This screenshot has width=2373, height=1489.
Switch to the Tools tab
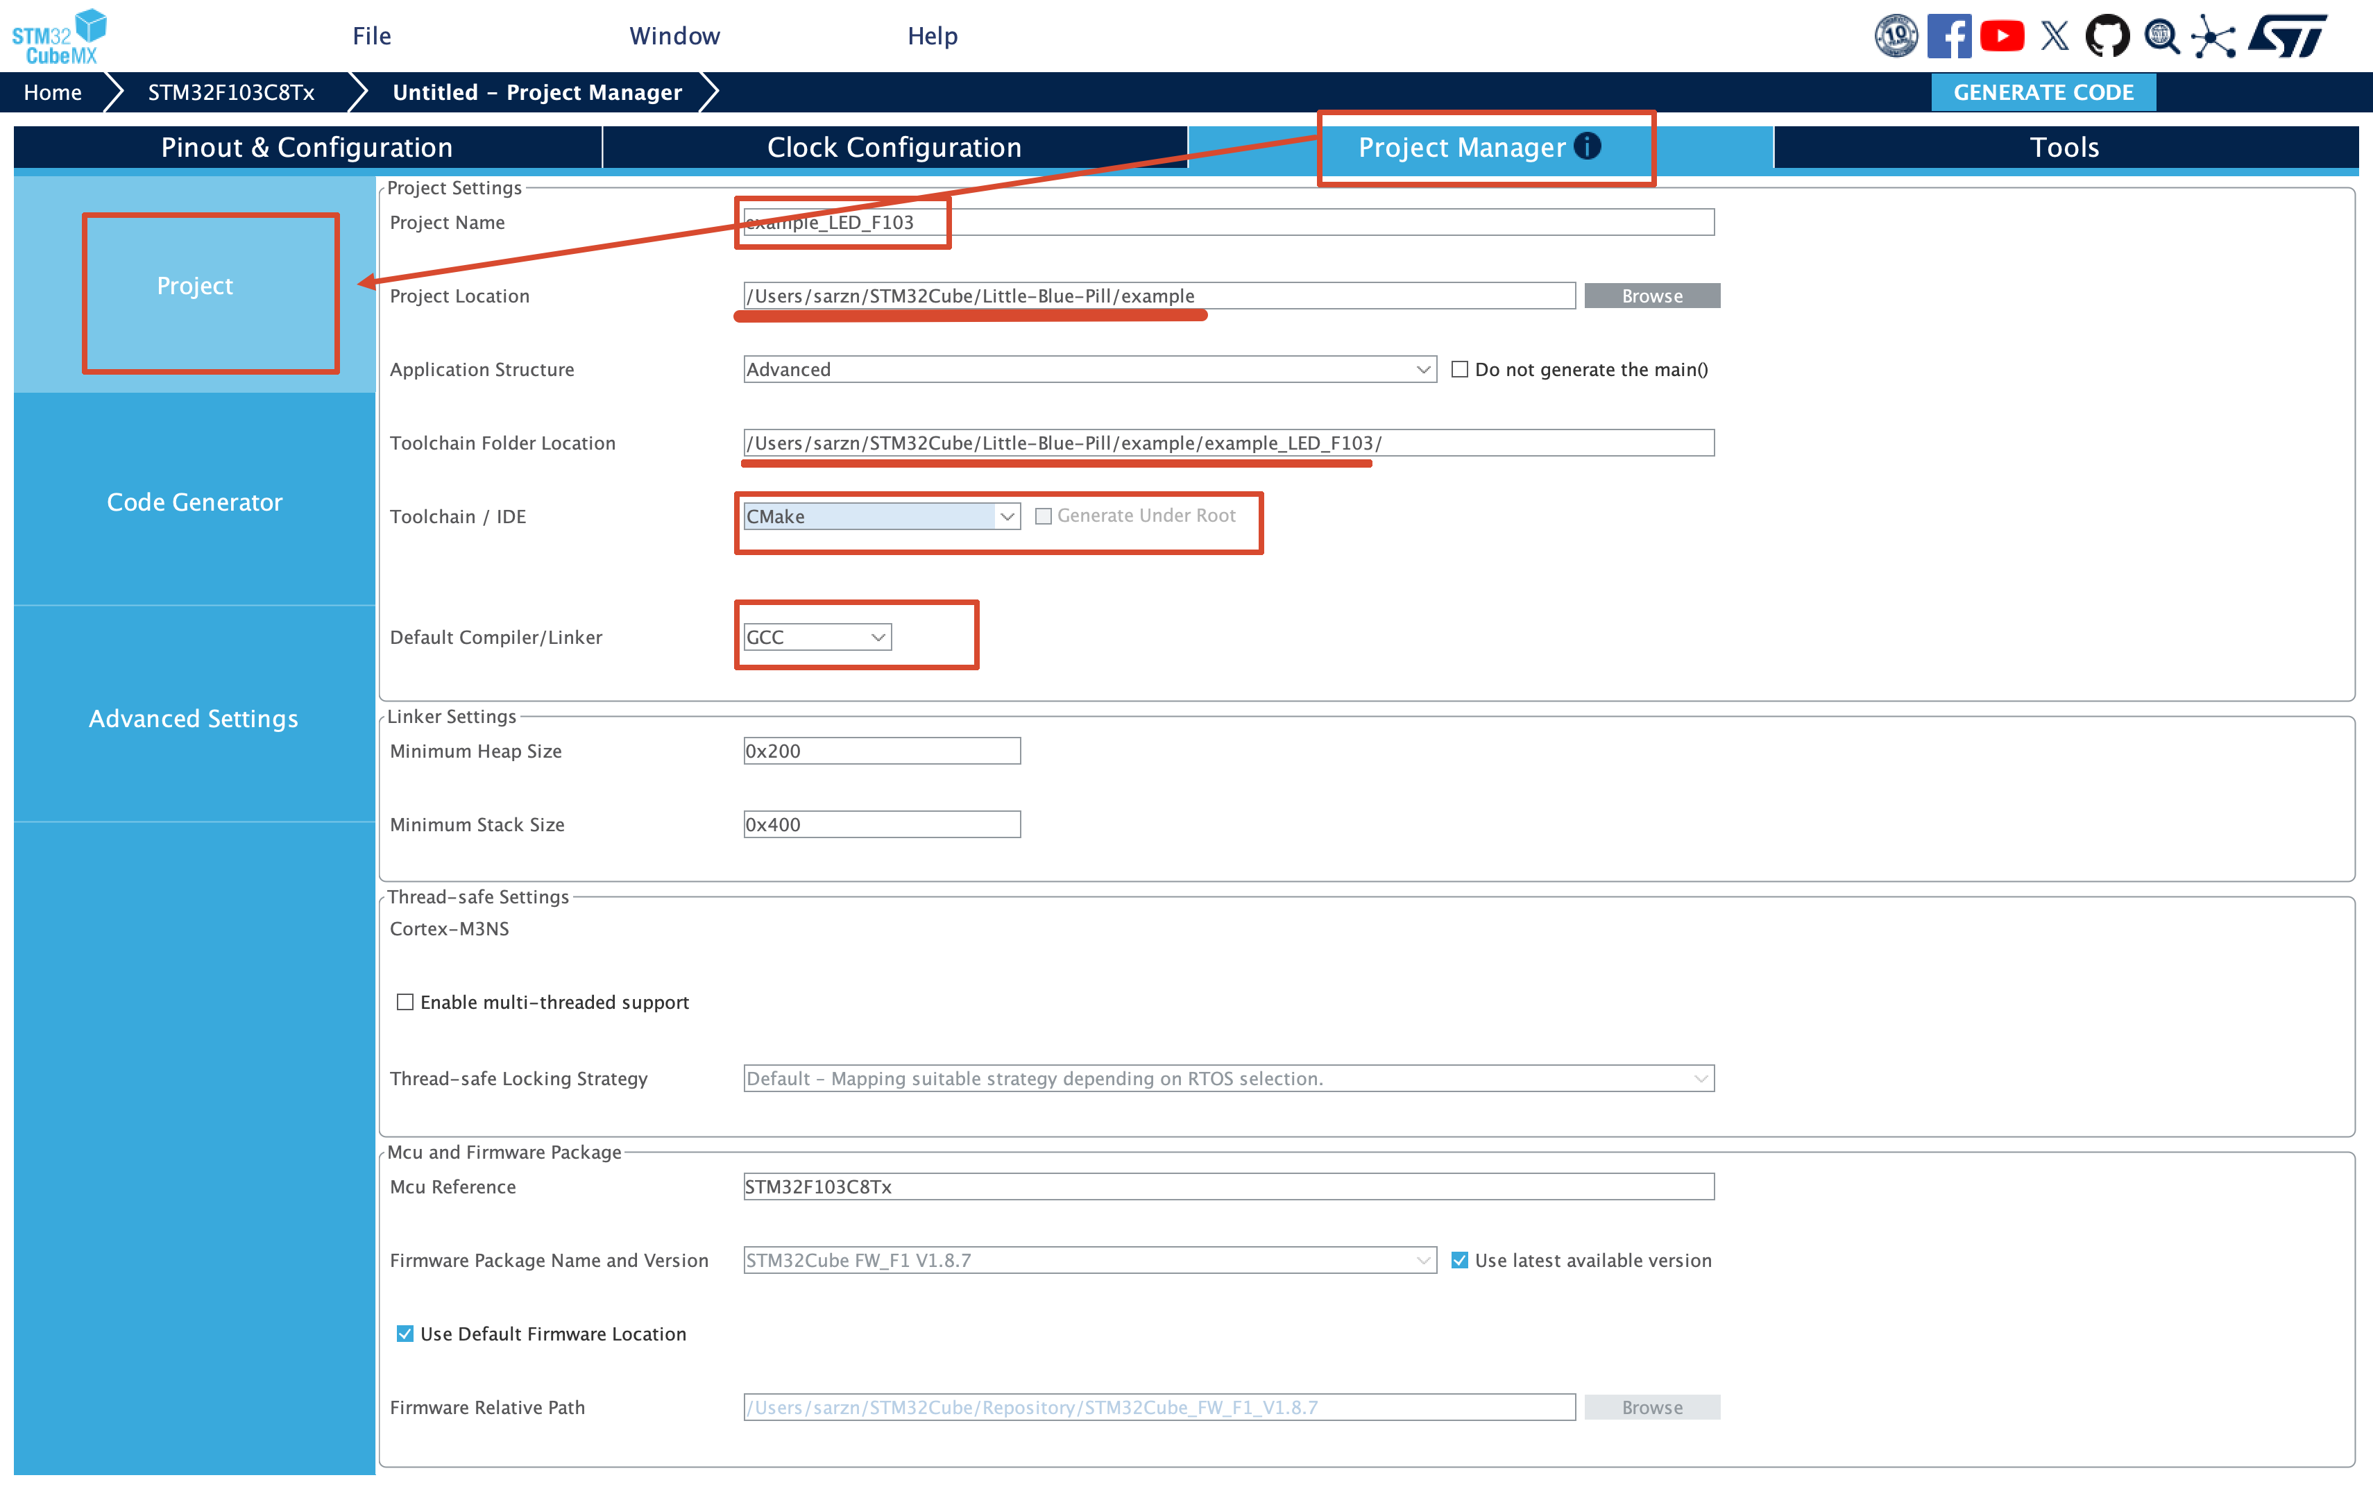point(2065,148)
